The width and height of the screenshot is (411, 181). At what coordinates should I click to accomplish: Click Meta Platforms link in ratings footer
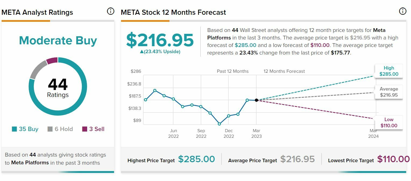coord(30,163)
